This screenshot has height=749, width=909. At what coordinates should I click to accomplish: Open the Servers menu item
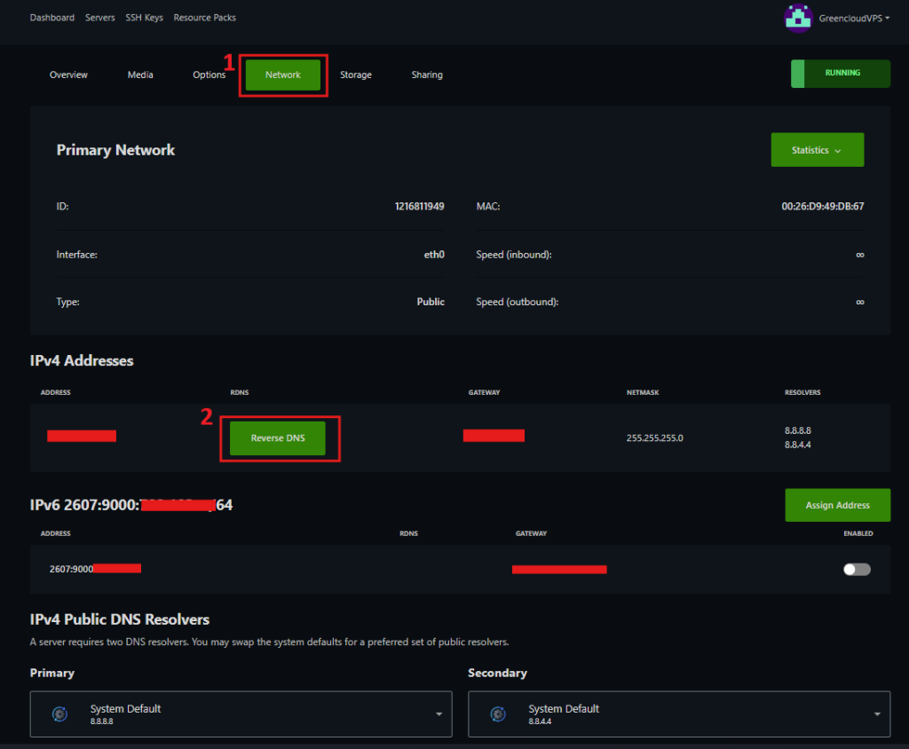pyautogui.click(x=99, y=18)
